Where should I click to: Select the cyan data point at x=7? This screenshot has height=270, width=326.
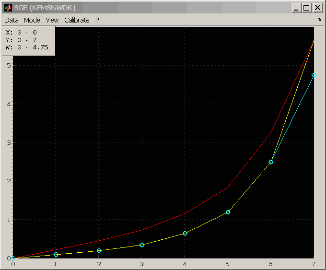[x=314, y=75]
